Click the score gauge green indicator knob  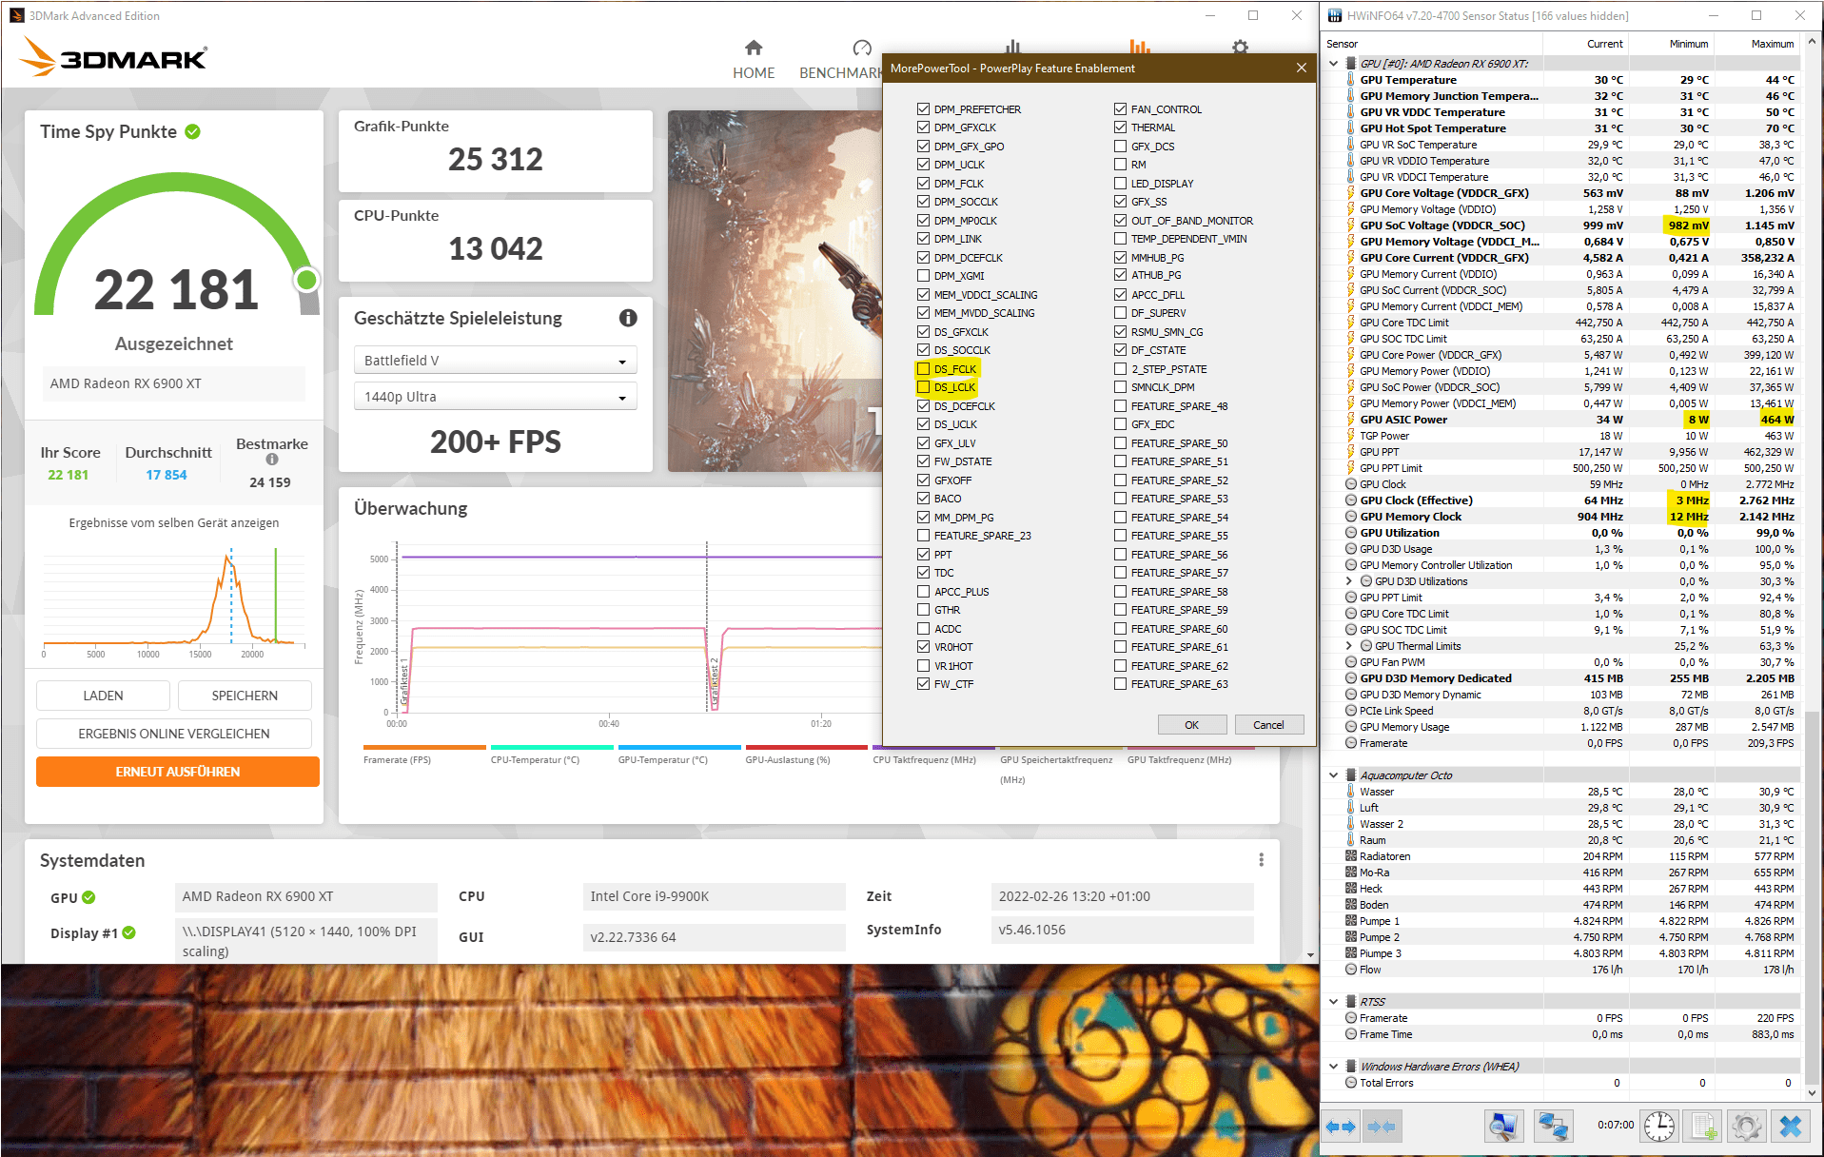point(306,280)
